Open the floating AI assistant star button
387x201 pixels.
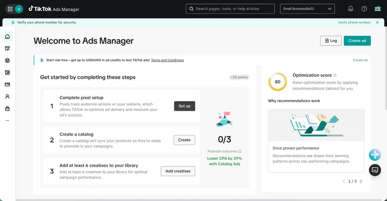[x=375, y=155]
